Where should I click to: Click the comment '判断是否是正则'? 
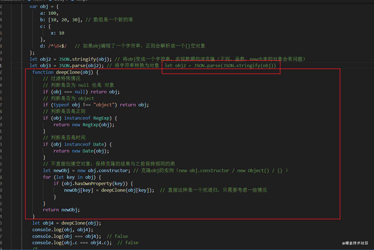pos(68,111)
